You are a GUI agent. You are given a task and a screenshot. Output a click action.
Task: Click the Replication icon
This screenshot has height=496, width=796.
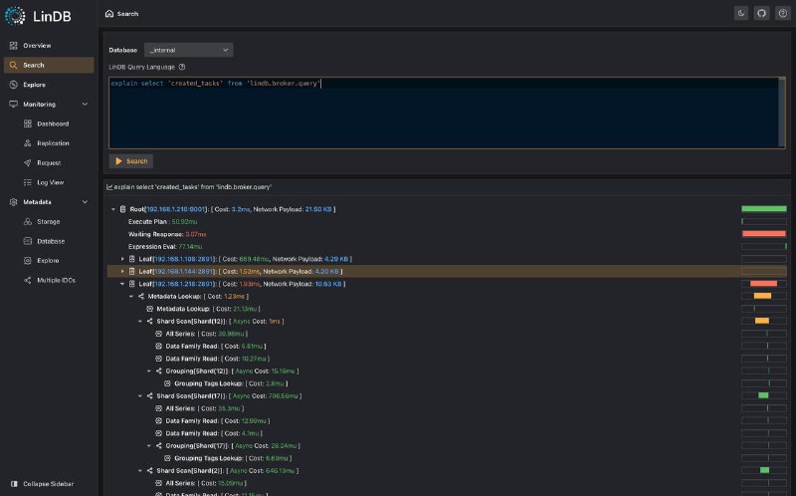28,143
